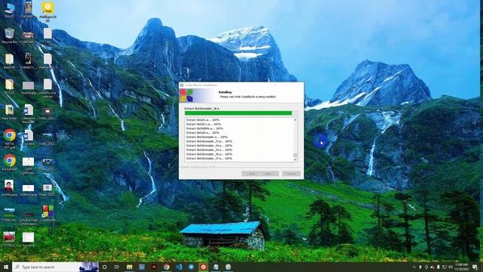Click the scrollbar thumb in extract log
The height and width of the screenshot is (272, 483).
pyautogui.click(x=295, y=155)
